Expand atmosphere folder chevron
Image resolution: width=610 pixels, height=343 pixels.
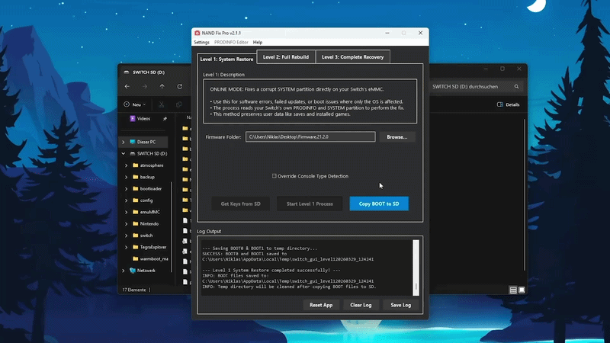click(126, 165)
